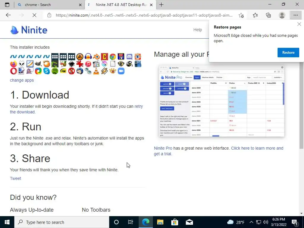Select the GIMP app icon
The width and height of the screenshot is (304, 228).
pyautogui.click(x=38, y=64)
